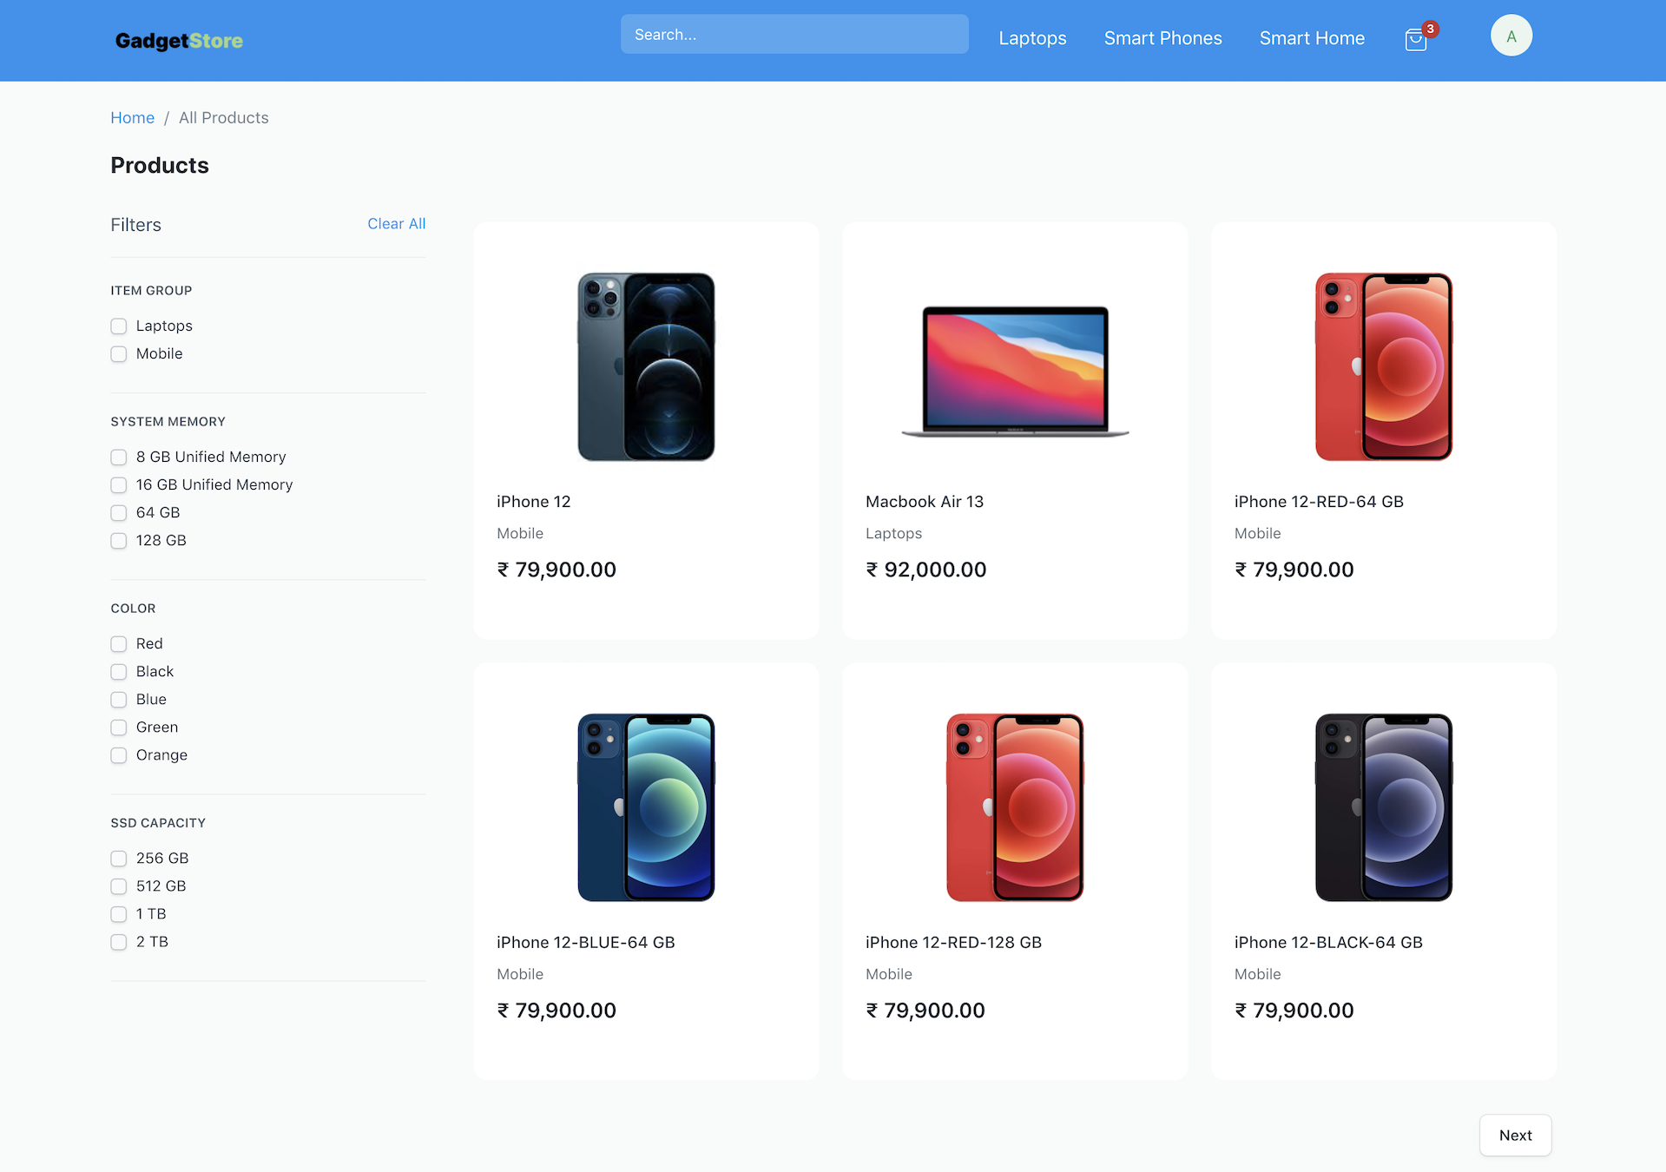This screenshot has width=1666, height=1172.
Task: Open the iPhone 12 product image
Action: click(x=646, y=366)
